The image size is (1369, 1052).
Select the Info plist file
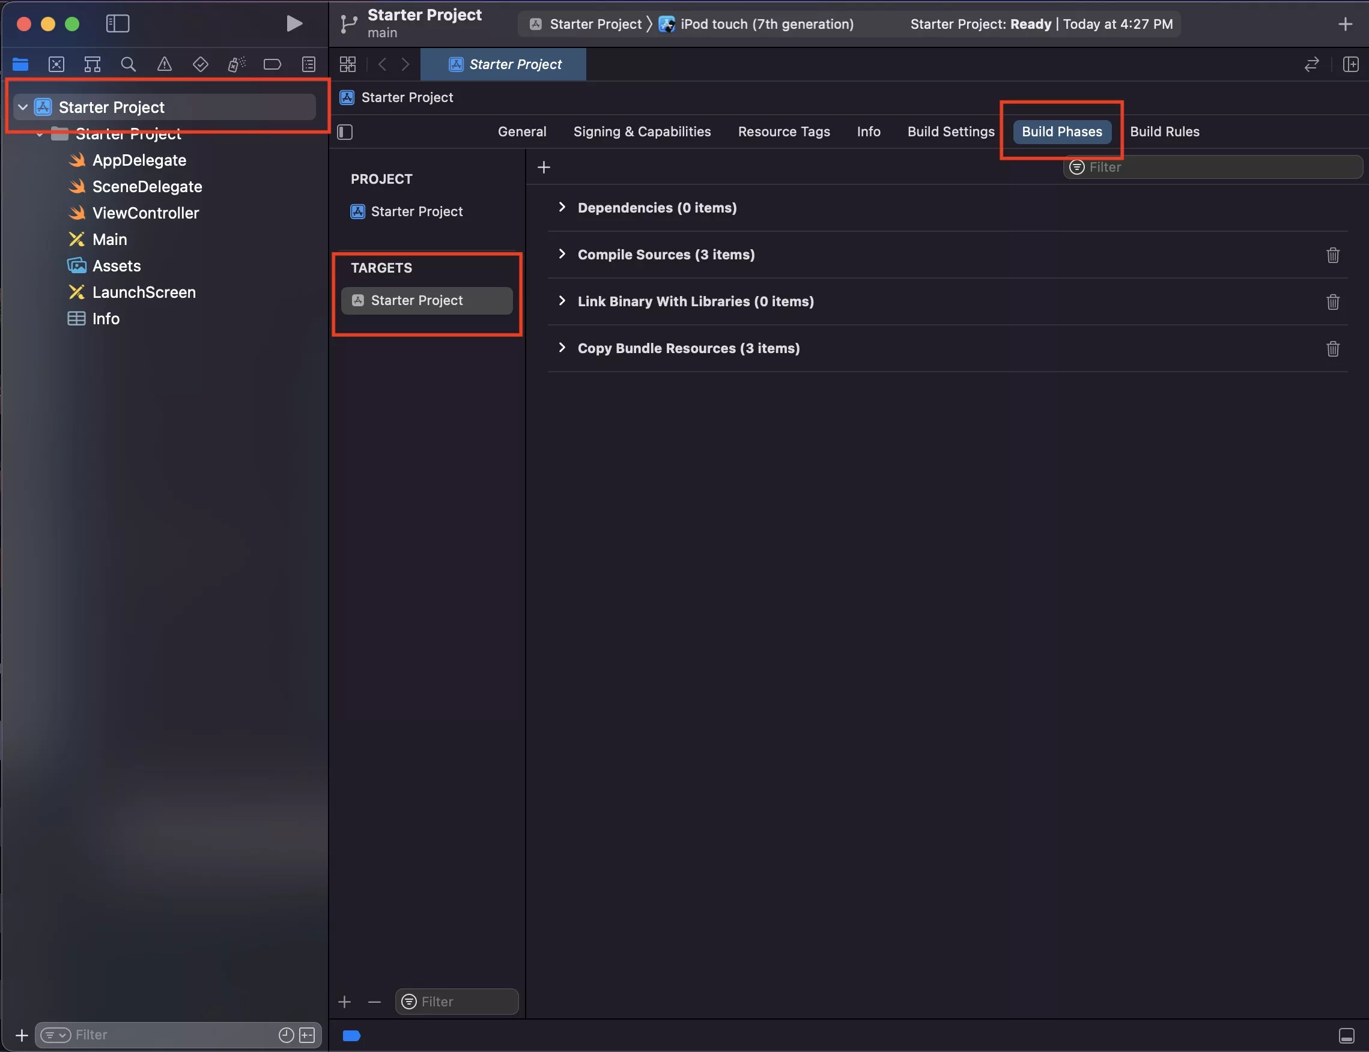[106, 318]
